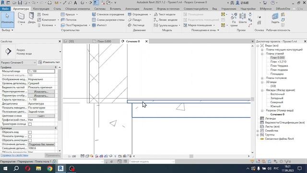Click the filter icon in status bar
The width and height of the screenshot is (307, 173).
(287, 161)
